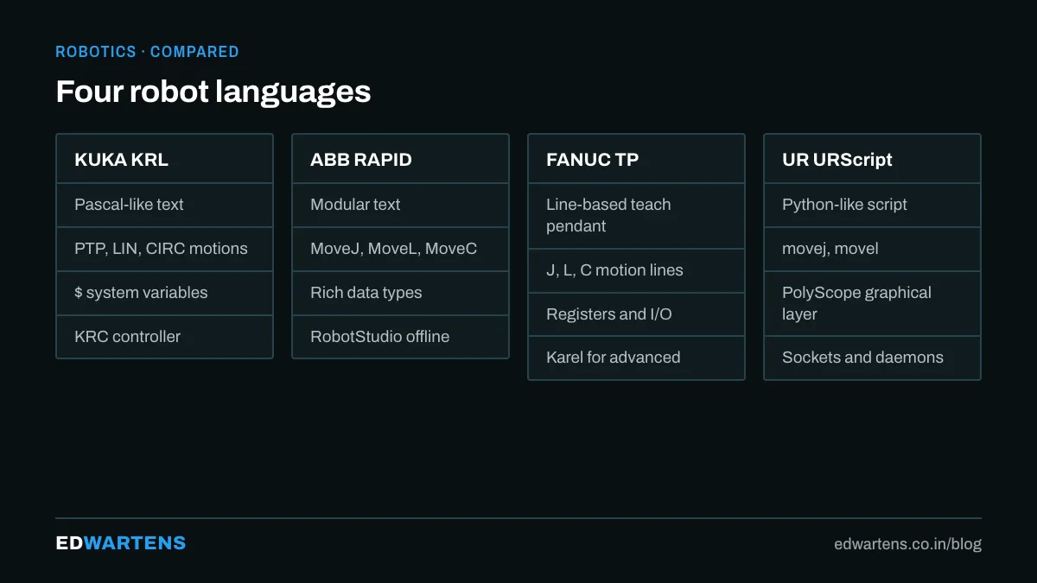Click the 'Rich data types' row

[400, 293]
